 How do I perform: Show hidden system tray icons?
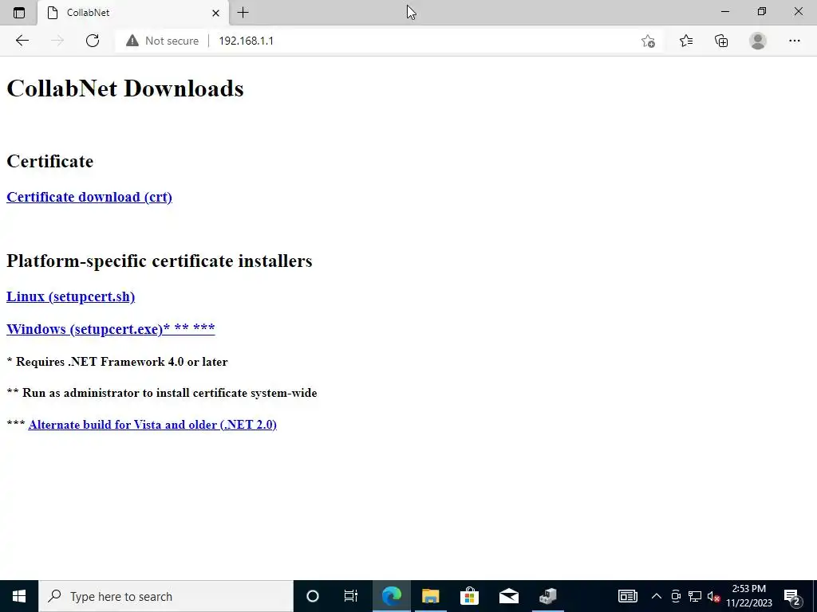tap(657, 596)
